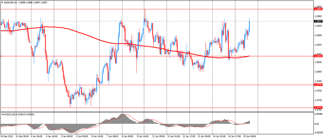This screenshot has width=323, height=139.
Task: Open the dropdown arrow beside EURUSD,H1
Action: point(2,2)
